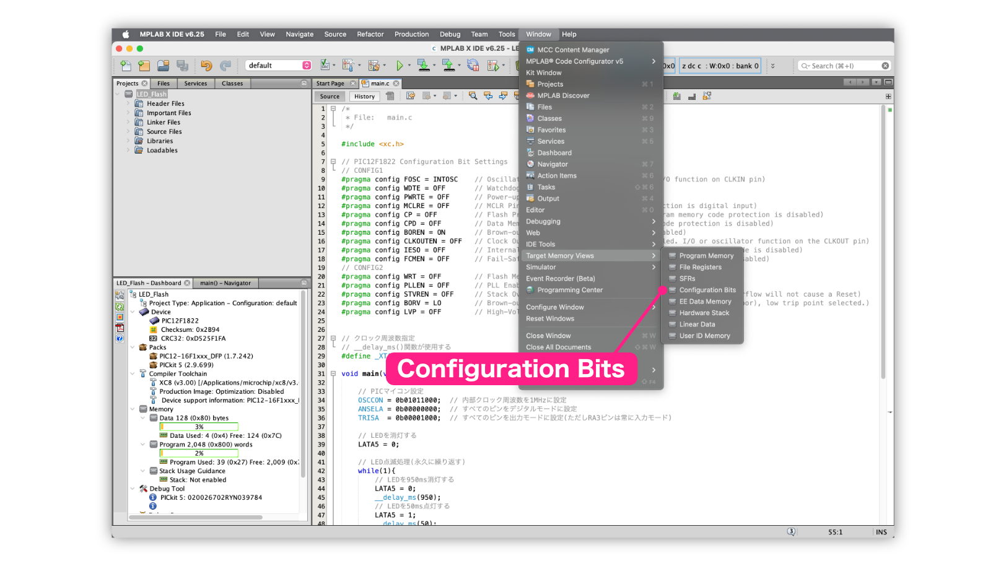Select Configuration Bits from the submenu
The image size is (1006, 566).
pyautogui.click(x=702, y=290)
